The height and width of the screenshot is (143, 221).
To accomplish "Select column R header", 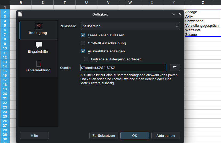I will coord(21,3).
